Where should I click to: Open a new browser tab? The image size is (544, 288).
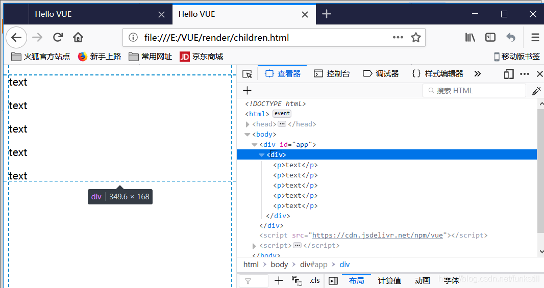pyautogui.click(x=327, y=14)
